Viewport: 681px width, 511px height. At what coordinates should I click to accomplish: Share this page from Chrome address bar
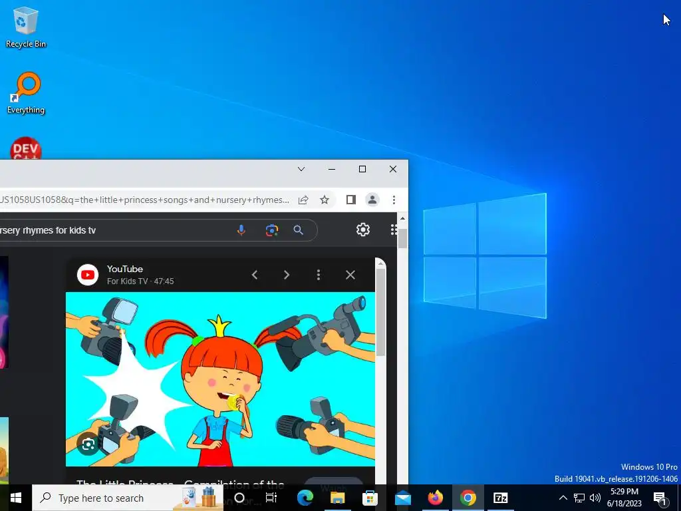pos(303,200)
